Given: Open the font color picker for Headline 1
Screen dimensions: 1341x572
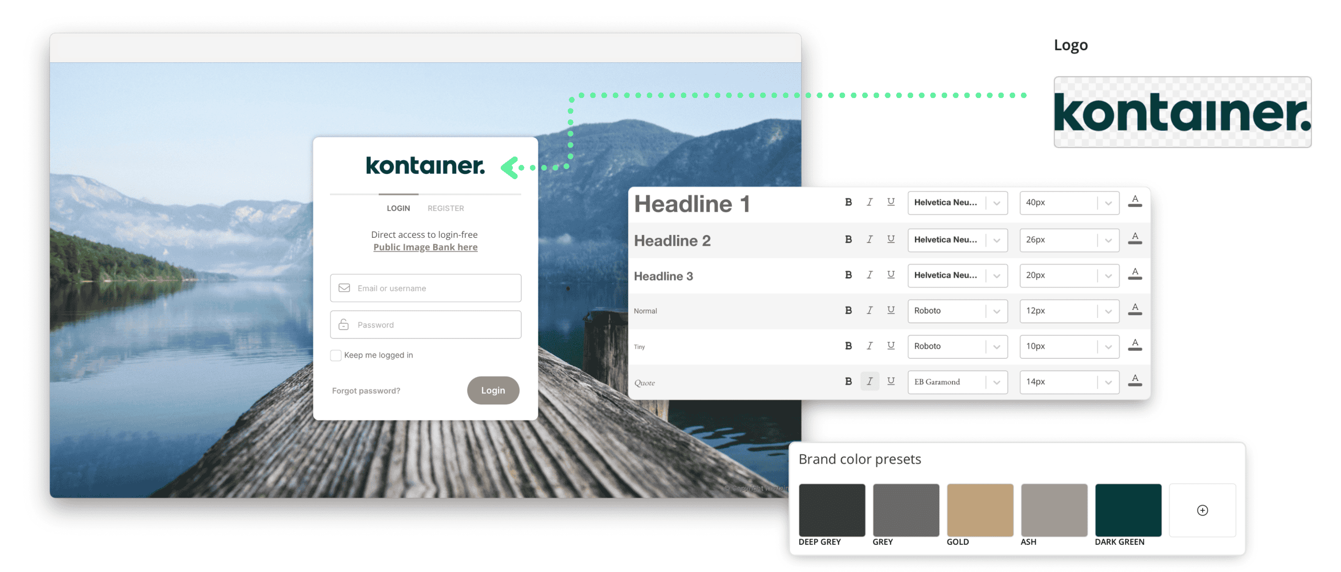Looking at the screenshot, I should pos(1135,201).
